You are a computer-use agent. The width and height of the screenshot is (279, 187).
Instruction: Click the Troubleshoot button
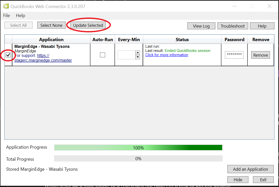tap(233, 26)
